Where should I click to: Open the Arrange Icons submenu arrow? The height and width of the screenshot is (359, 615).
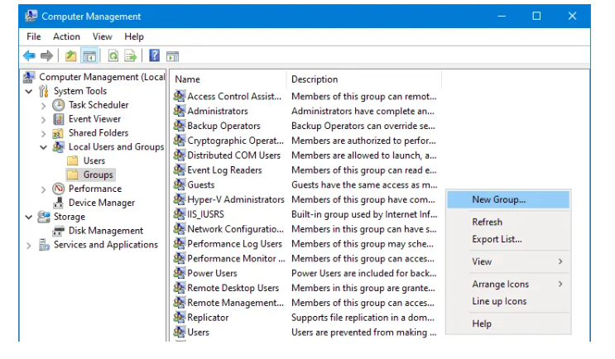pos(560,285)
